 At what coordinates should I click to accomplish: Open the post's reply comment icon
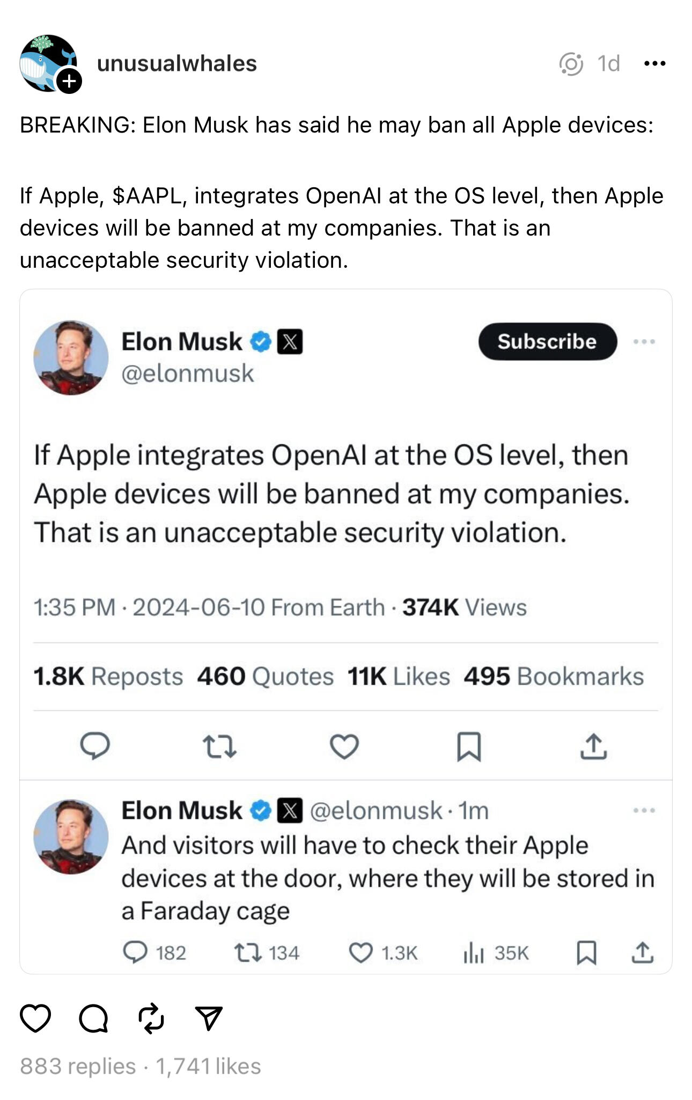point(93,1018)
